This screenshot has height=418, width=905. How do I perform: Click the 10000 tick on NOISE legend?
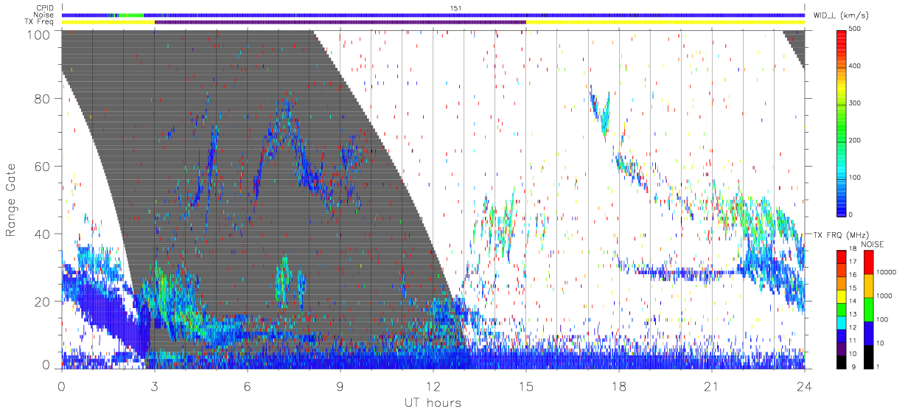pyautogui.click(x=887, y=271)
